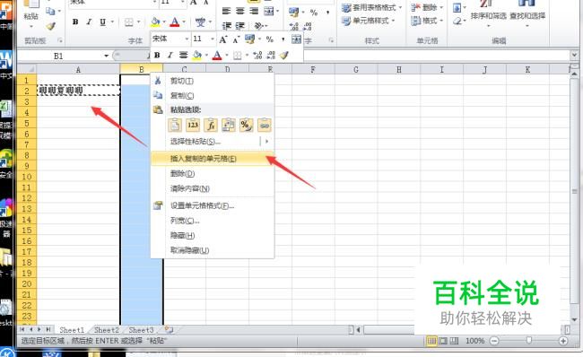Viewport: 583px width, 357px height.
Task: Click mini toolbar Format Painter brush
Action: point(284,56)
